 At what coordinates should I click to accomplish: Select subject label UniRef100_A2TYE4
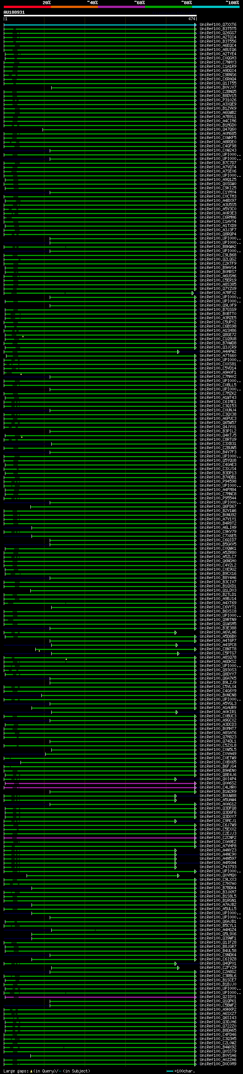point(218,54)
